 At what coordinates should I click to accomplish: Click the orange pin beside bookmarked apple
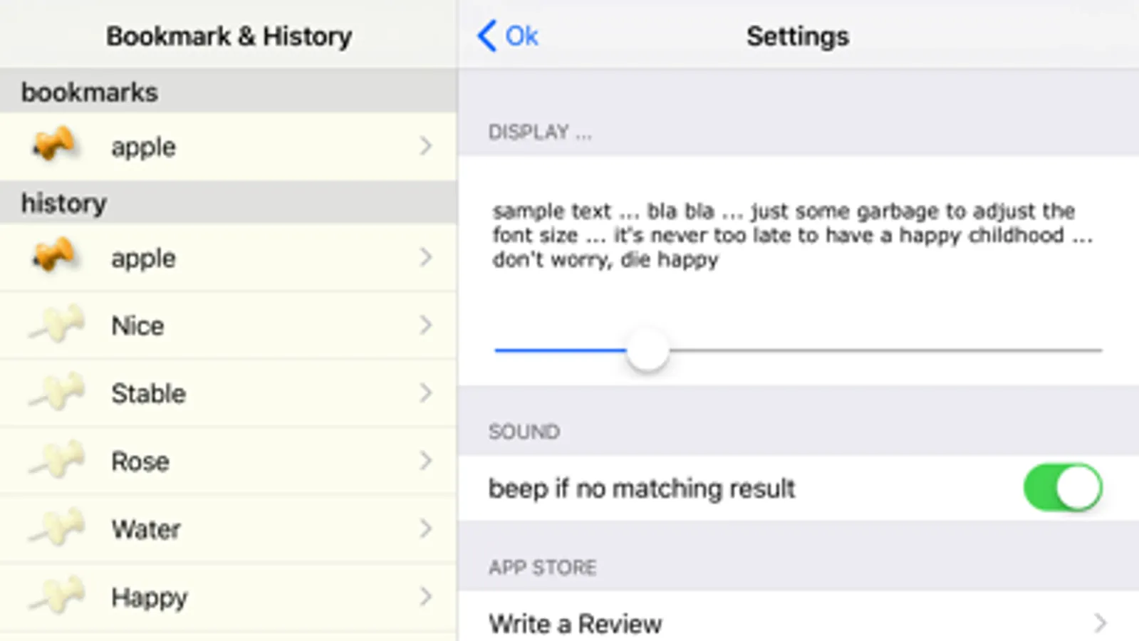coord(53,145)
